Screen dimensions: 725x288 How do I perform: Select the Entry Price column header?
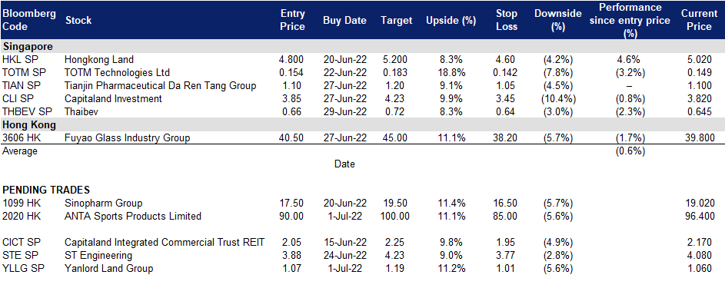pyautogui.click(x=293, y=20)
